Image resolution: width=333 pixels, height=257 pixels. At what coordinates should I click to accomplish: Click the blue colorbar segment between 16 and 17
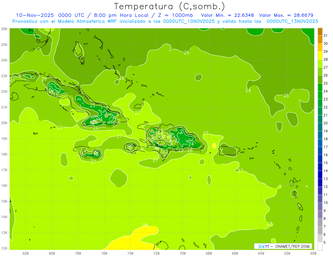coord(320,151)
